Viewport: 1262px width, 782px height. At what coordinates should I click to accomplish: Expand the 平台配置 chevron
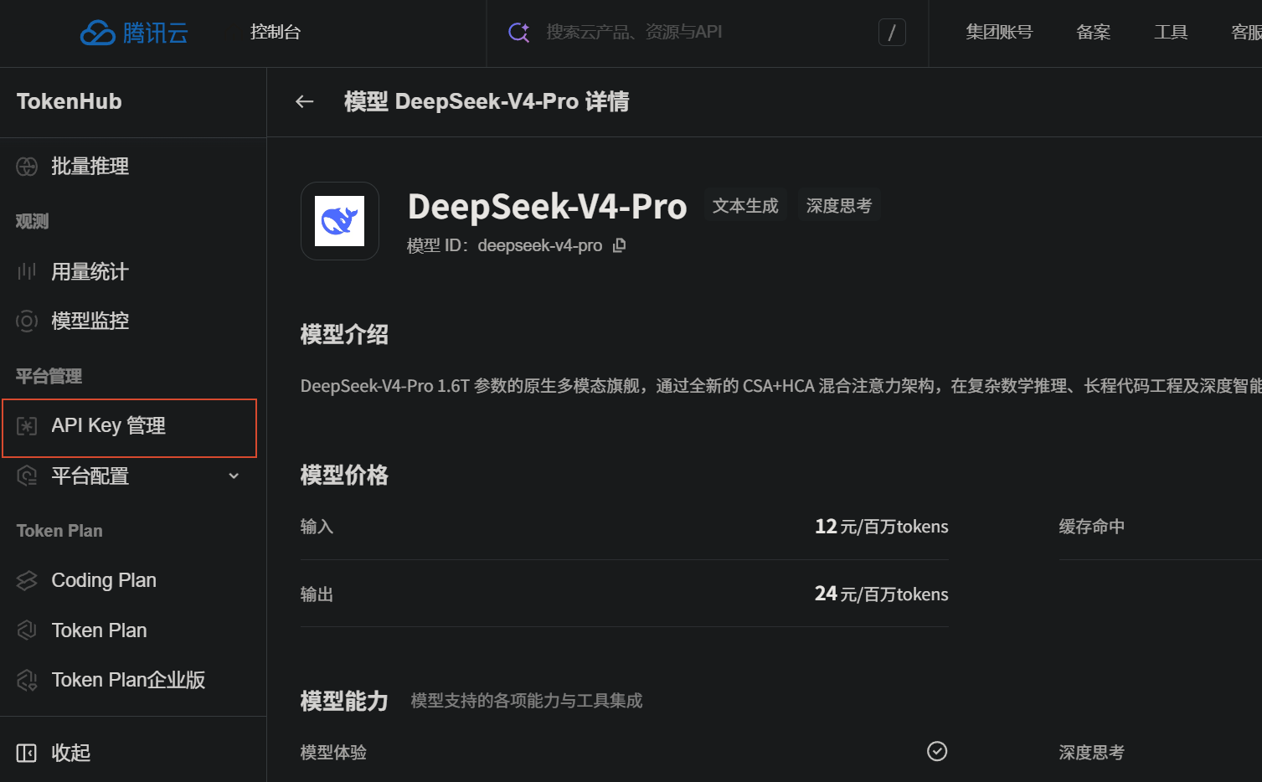(234, 476)
